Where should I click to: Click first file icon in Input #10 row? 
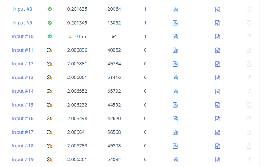(175, 37)
